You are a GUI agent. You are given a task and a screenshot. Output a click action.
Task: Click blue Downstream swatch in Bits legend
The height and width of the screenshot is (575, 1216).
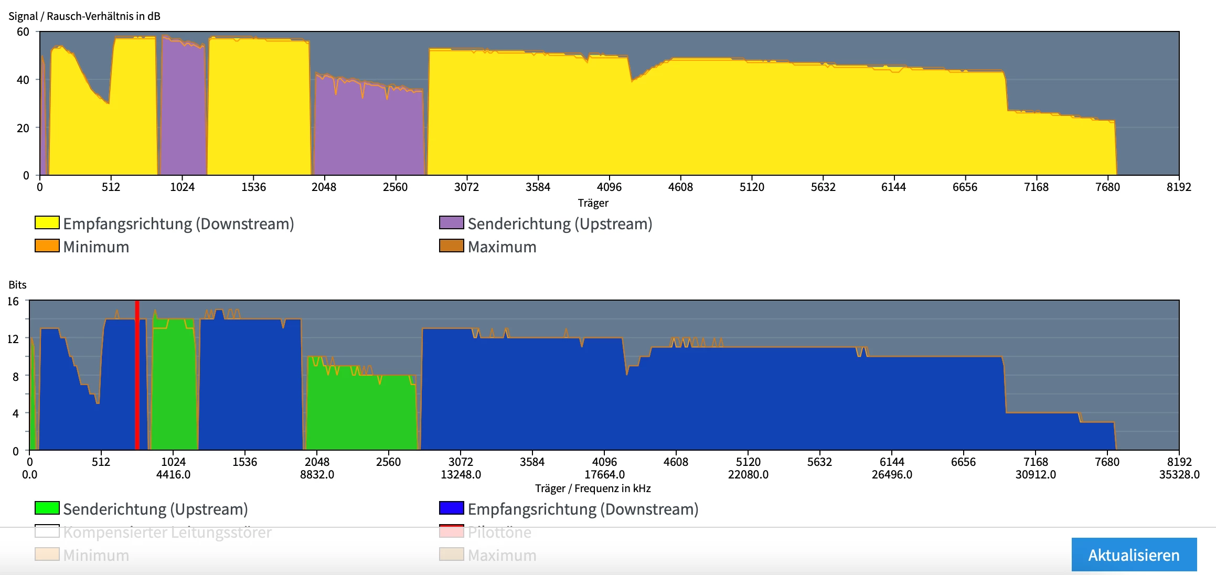[451, 508]
